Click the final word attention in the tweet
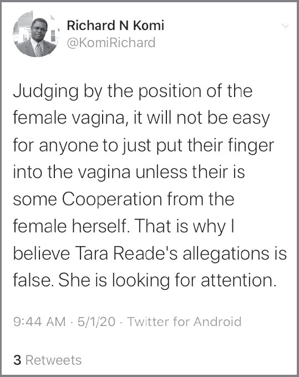Image resolution: width=299 pixels, height=377 pixels. (238, 280)
